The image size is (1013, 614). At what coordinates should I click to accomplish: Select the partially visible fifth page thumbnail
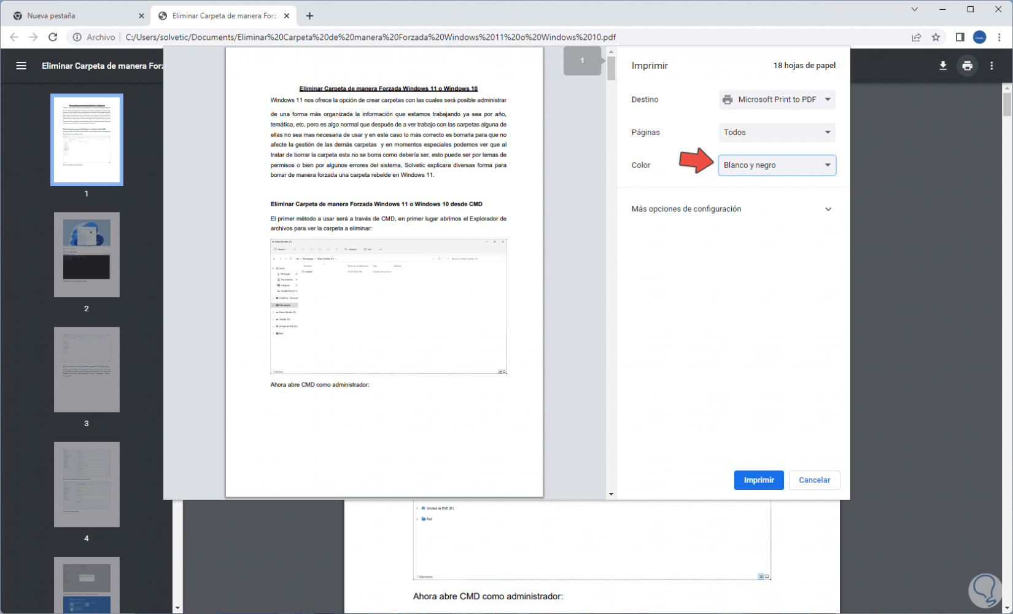click(x=87, y=585)
